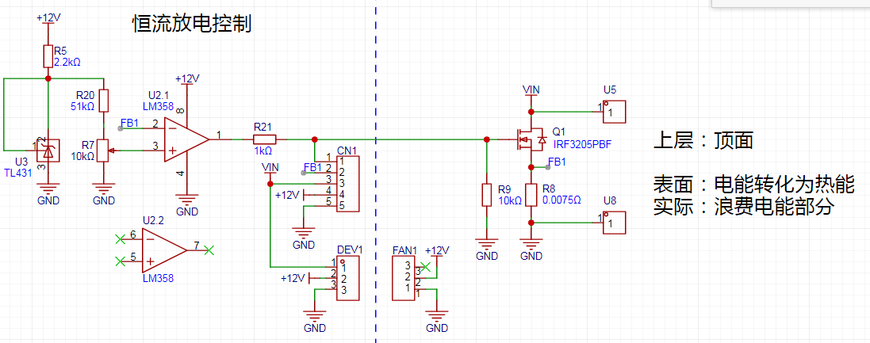870x343 pixels.
Task: Select the 实际：浪费电能部分 annotation
Action: 743,206
